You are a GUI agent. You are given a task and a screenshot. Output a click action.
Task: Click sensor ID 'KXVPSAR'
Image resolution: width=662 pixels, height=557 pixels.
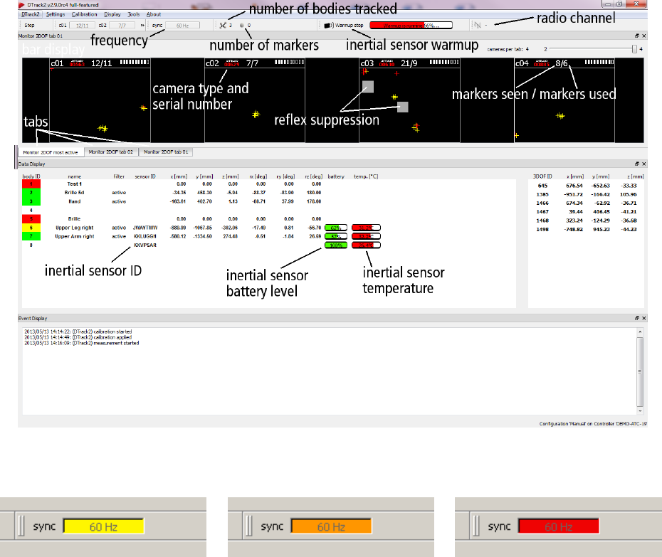[x=145, y=245]
